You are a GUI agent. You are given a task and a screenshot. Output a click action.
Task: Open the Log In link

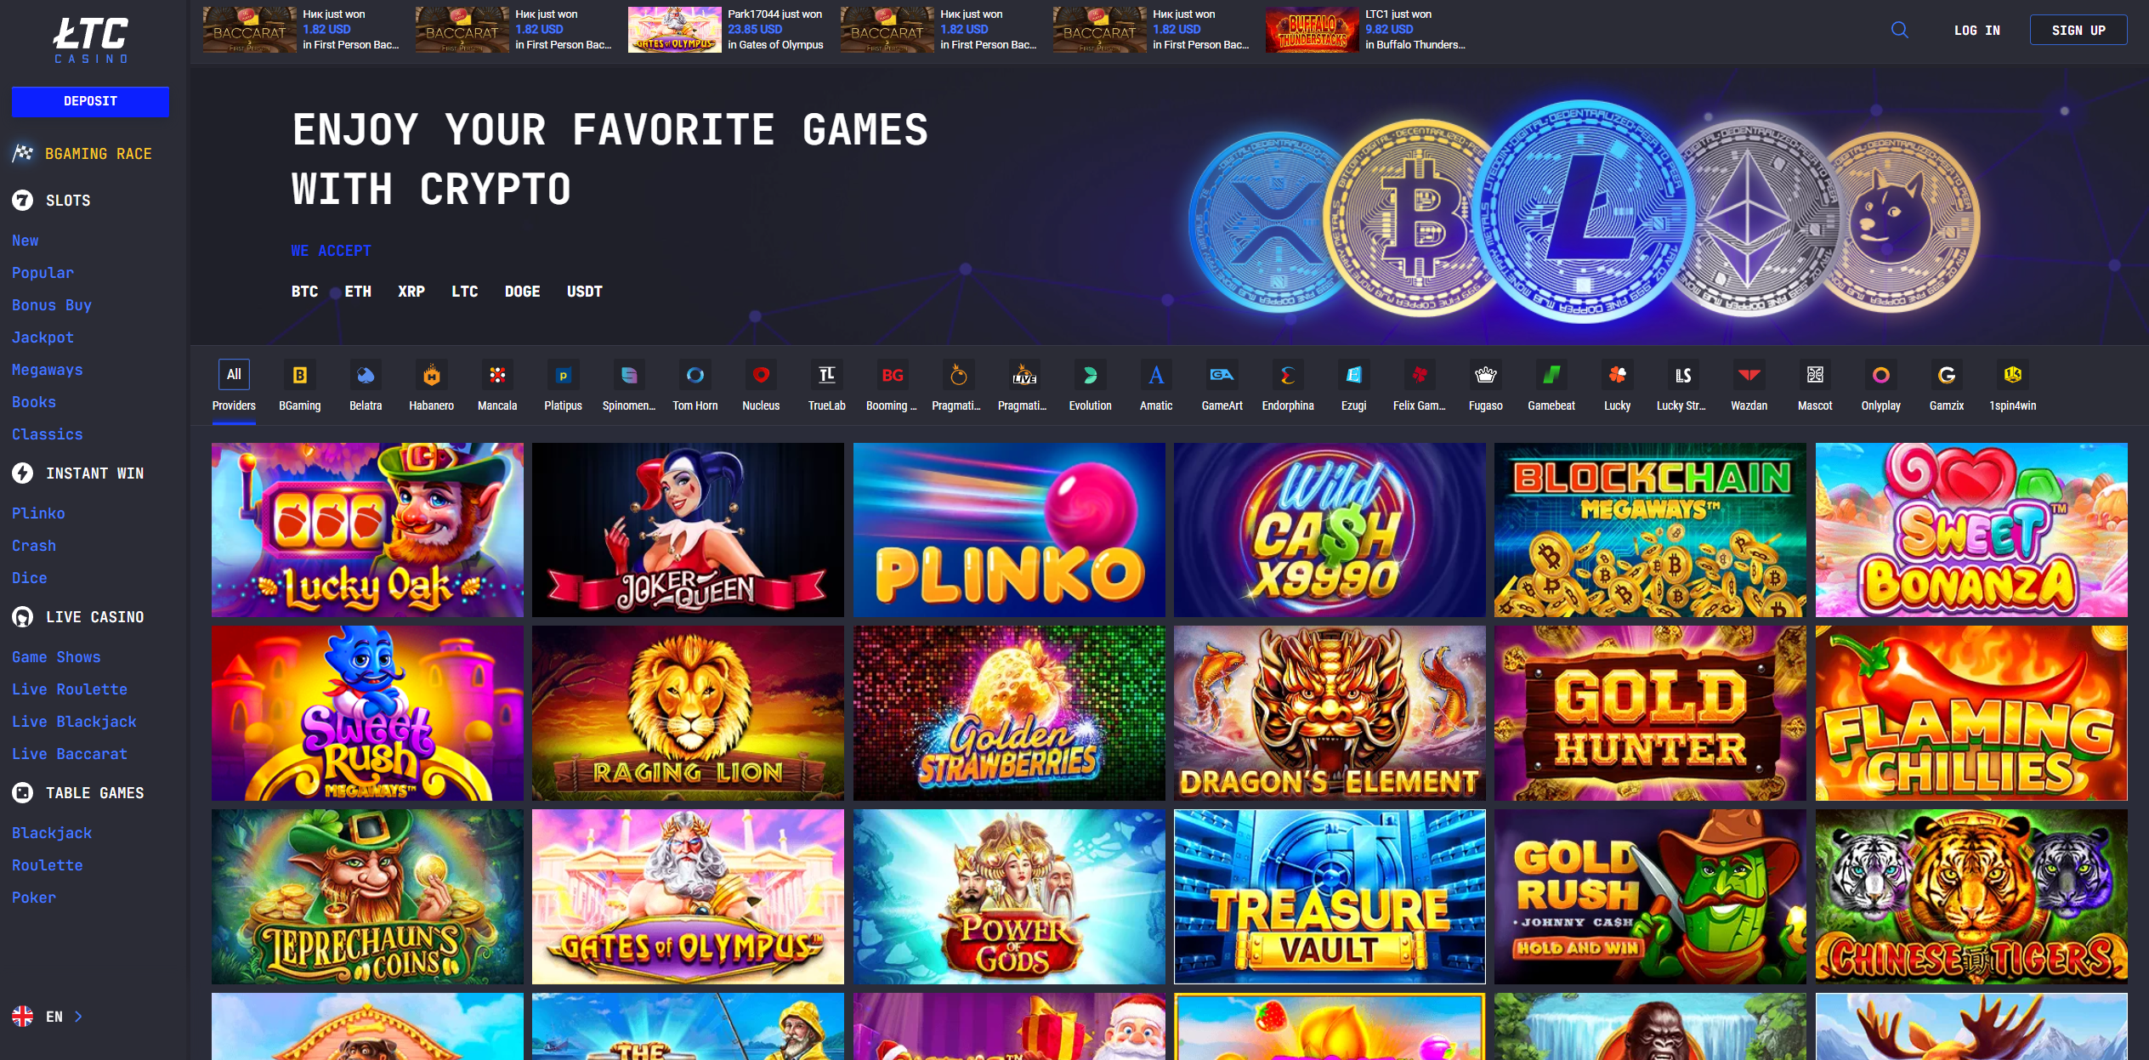point(1976,30)
